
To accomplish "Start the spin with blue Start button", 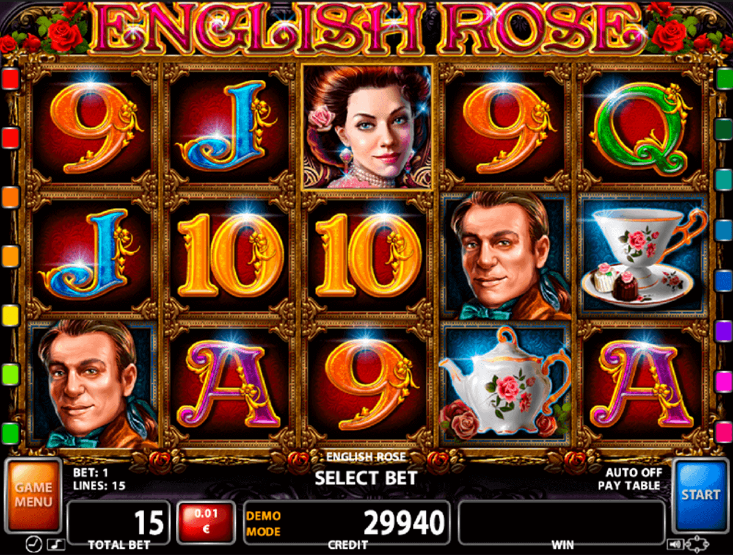I will 701,495.
